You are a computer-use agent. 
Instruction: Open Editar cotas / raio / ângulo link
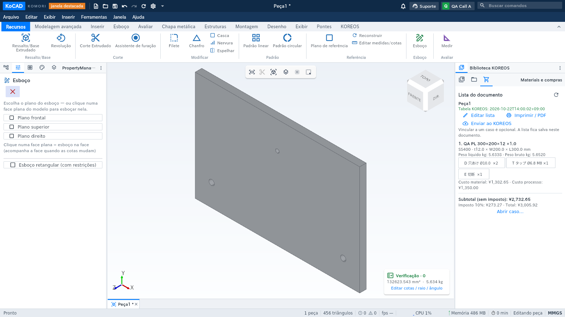coord(417,288)
